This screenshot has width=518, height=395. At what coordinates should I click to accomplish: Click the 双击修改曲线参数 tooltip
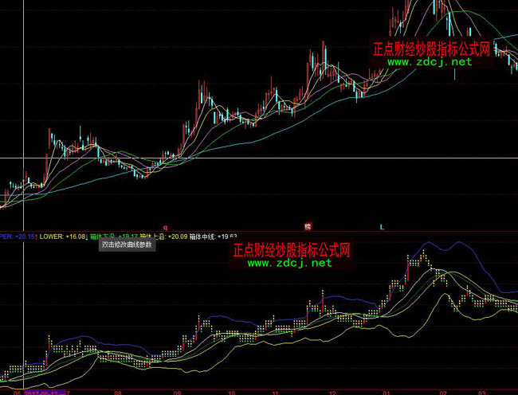(128, 245)
